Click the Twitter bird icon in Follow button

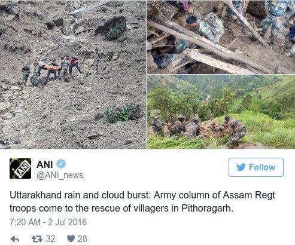tap(241, 167)
